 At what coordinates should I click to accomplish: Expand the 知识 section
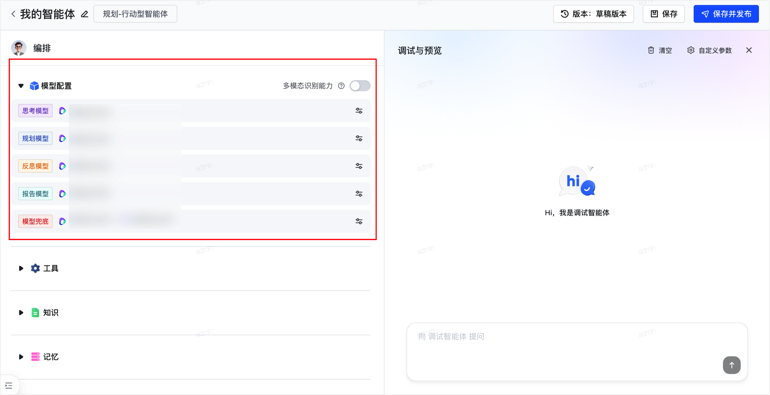(x=21, y=313)
